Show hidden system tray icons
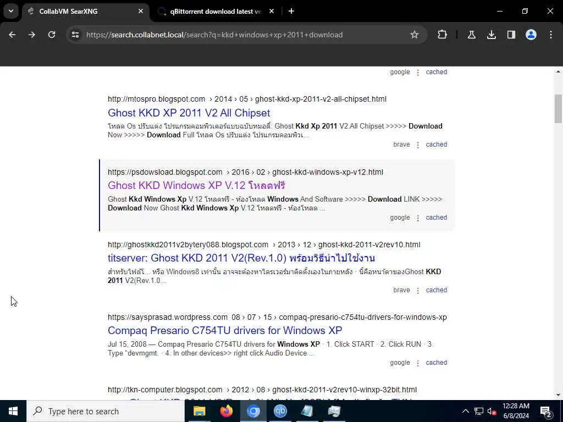This screenshot has width=563, height=422. click(x=465, y=411)
